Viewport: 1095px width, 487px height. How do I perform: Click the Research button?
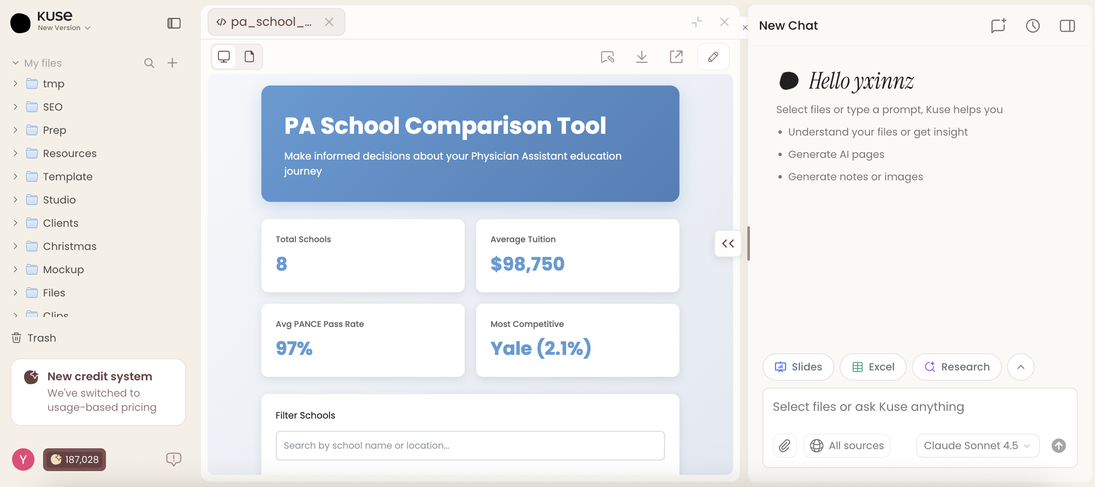pyautogui.click(x=957, y=367)
